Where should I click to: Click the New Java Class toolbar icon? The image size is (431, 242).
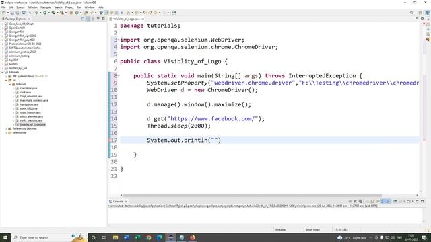pos(77,13)
